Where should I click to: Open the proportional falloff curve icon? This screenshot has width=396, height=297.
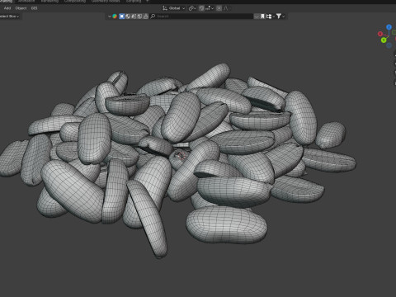[225, 8]
